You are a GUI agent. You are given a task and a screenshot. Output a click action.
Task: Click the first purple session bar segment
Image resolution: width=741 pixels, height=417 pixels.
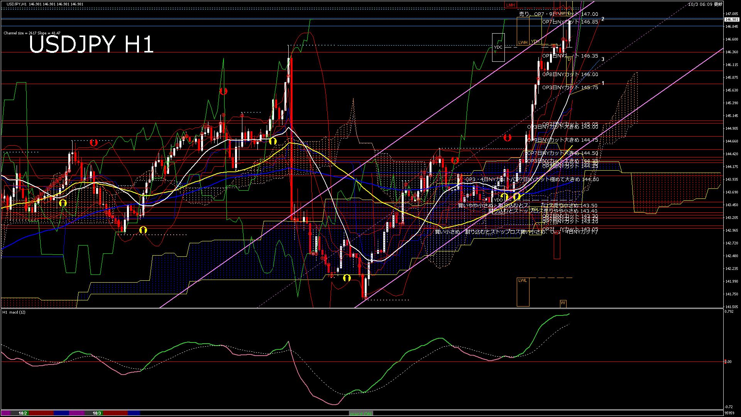pos(6,413)
